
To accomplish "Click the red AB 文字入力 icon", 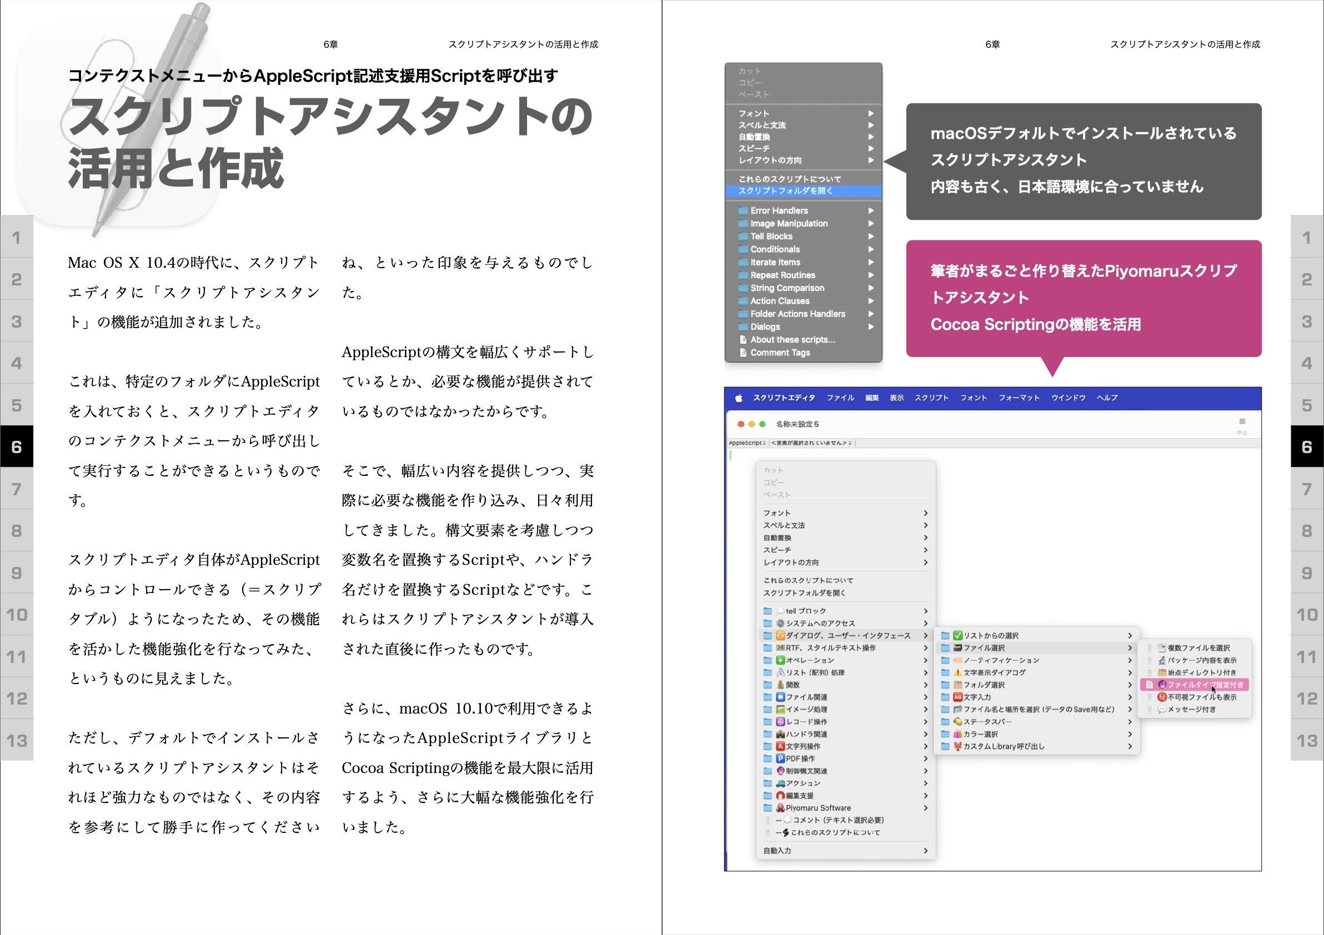I will click(x=958, y=698).
